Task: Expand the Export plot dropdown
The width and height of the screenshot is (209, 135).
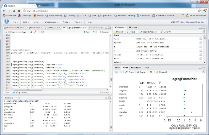Action: click(x=142, y=72)
